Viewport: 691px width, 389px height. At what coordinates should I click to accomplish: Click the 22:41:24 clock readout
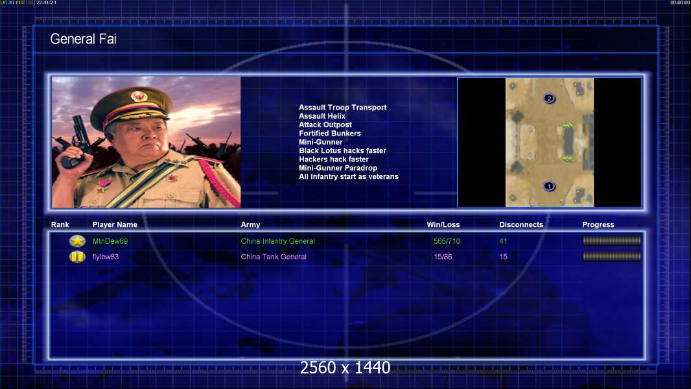46,3
